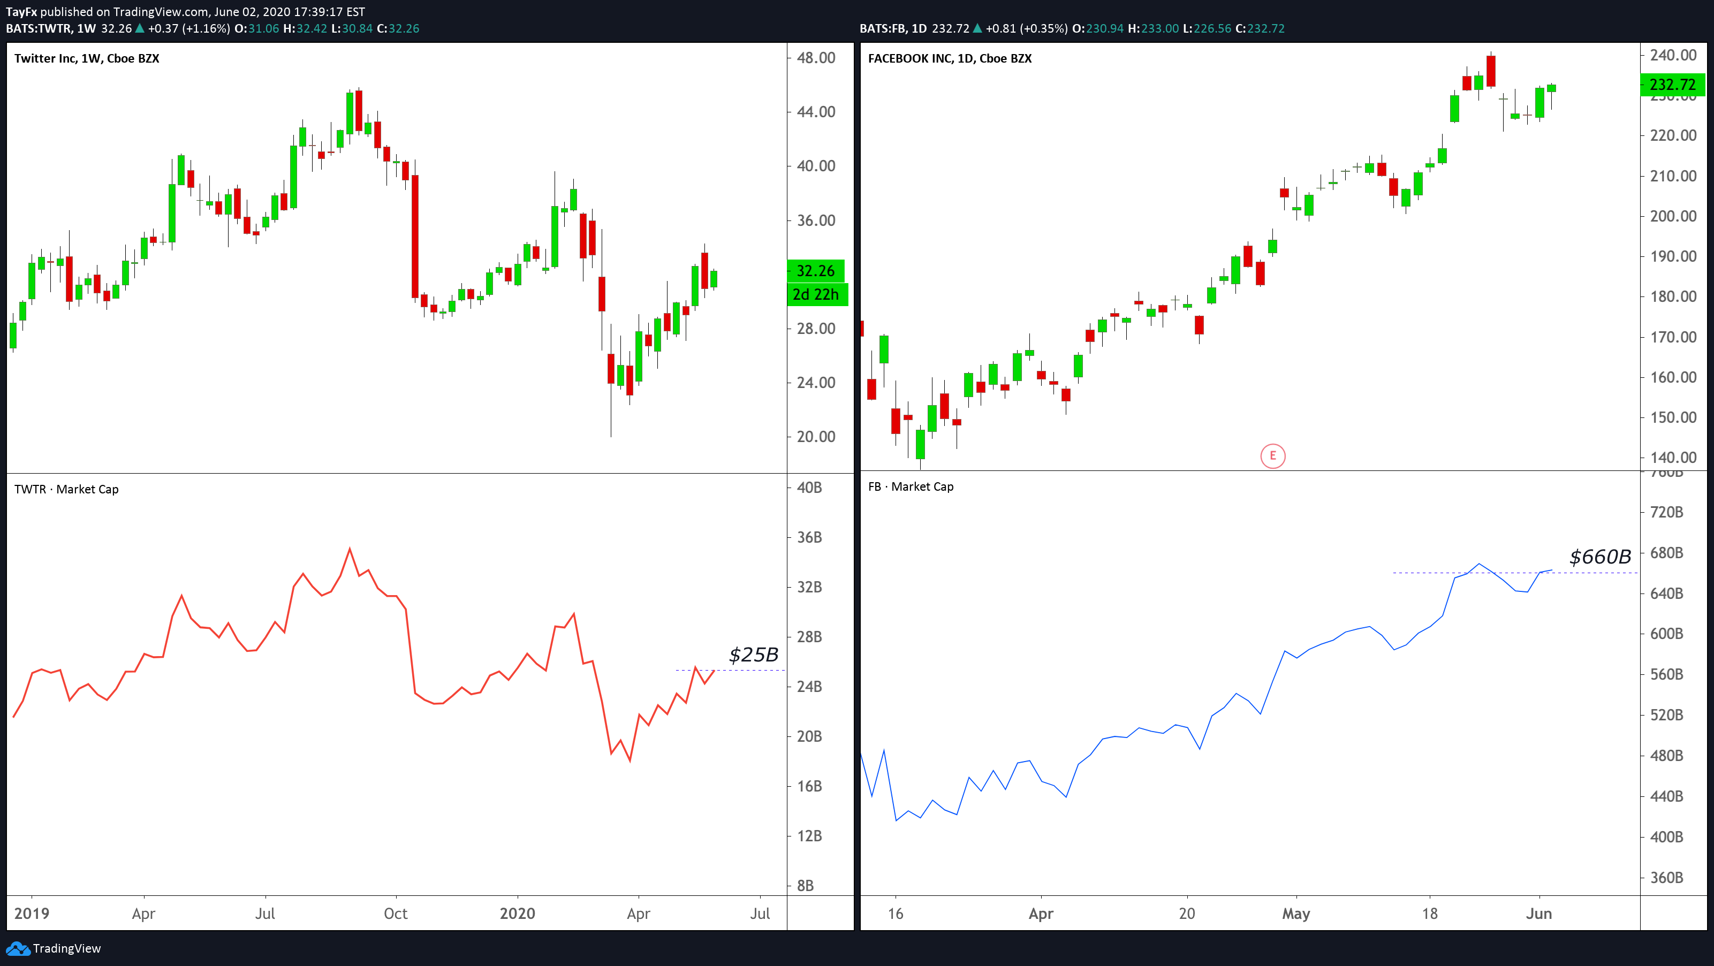Click the BATS:TWTR, 1W symbol header
This screenshot has width=1714, height=966.
coord(50,28)
